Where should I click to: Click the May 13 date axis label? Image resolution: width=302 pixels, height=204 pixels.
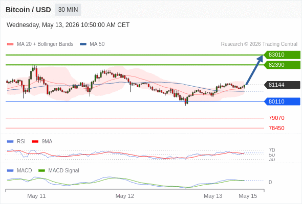(213, 196)
